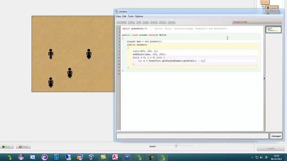The width and height of the screenshot is (287, 161).
Task: Open the Edit menu in editor
Action: click(x=124, y=16)
